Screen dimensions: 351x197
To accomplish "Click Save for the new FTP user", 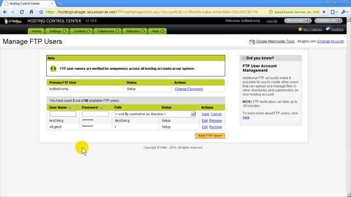I will [x=205, y=114].
